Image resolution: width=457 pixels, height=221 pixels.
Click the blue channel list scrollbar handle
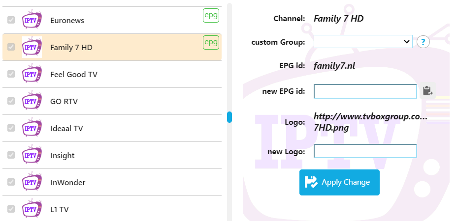click(229, 117)
